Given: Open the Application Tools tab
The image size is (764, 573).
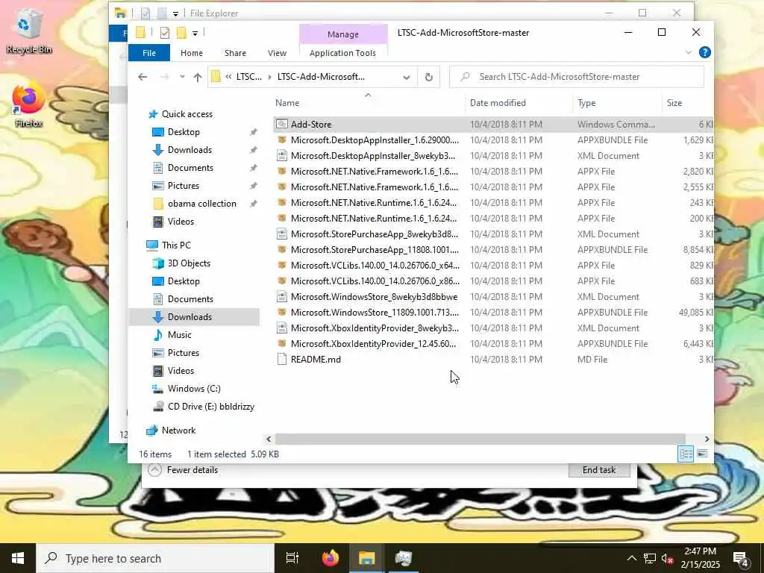Looking at the screenshot, I should [342, 53].
